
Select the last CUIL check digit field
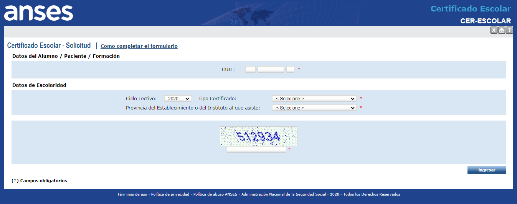coord(290,69)
